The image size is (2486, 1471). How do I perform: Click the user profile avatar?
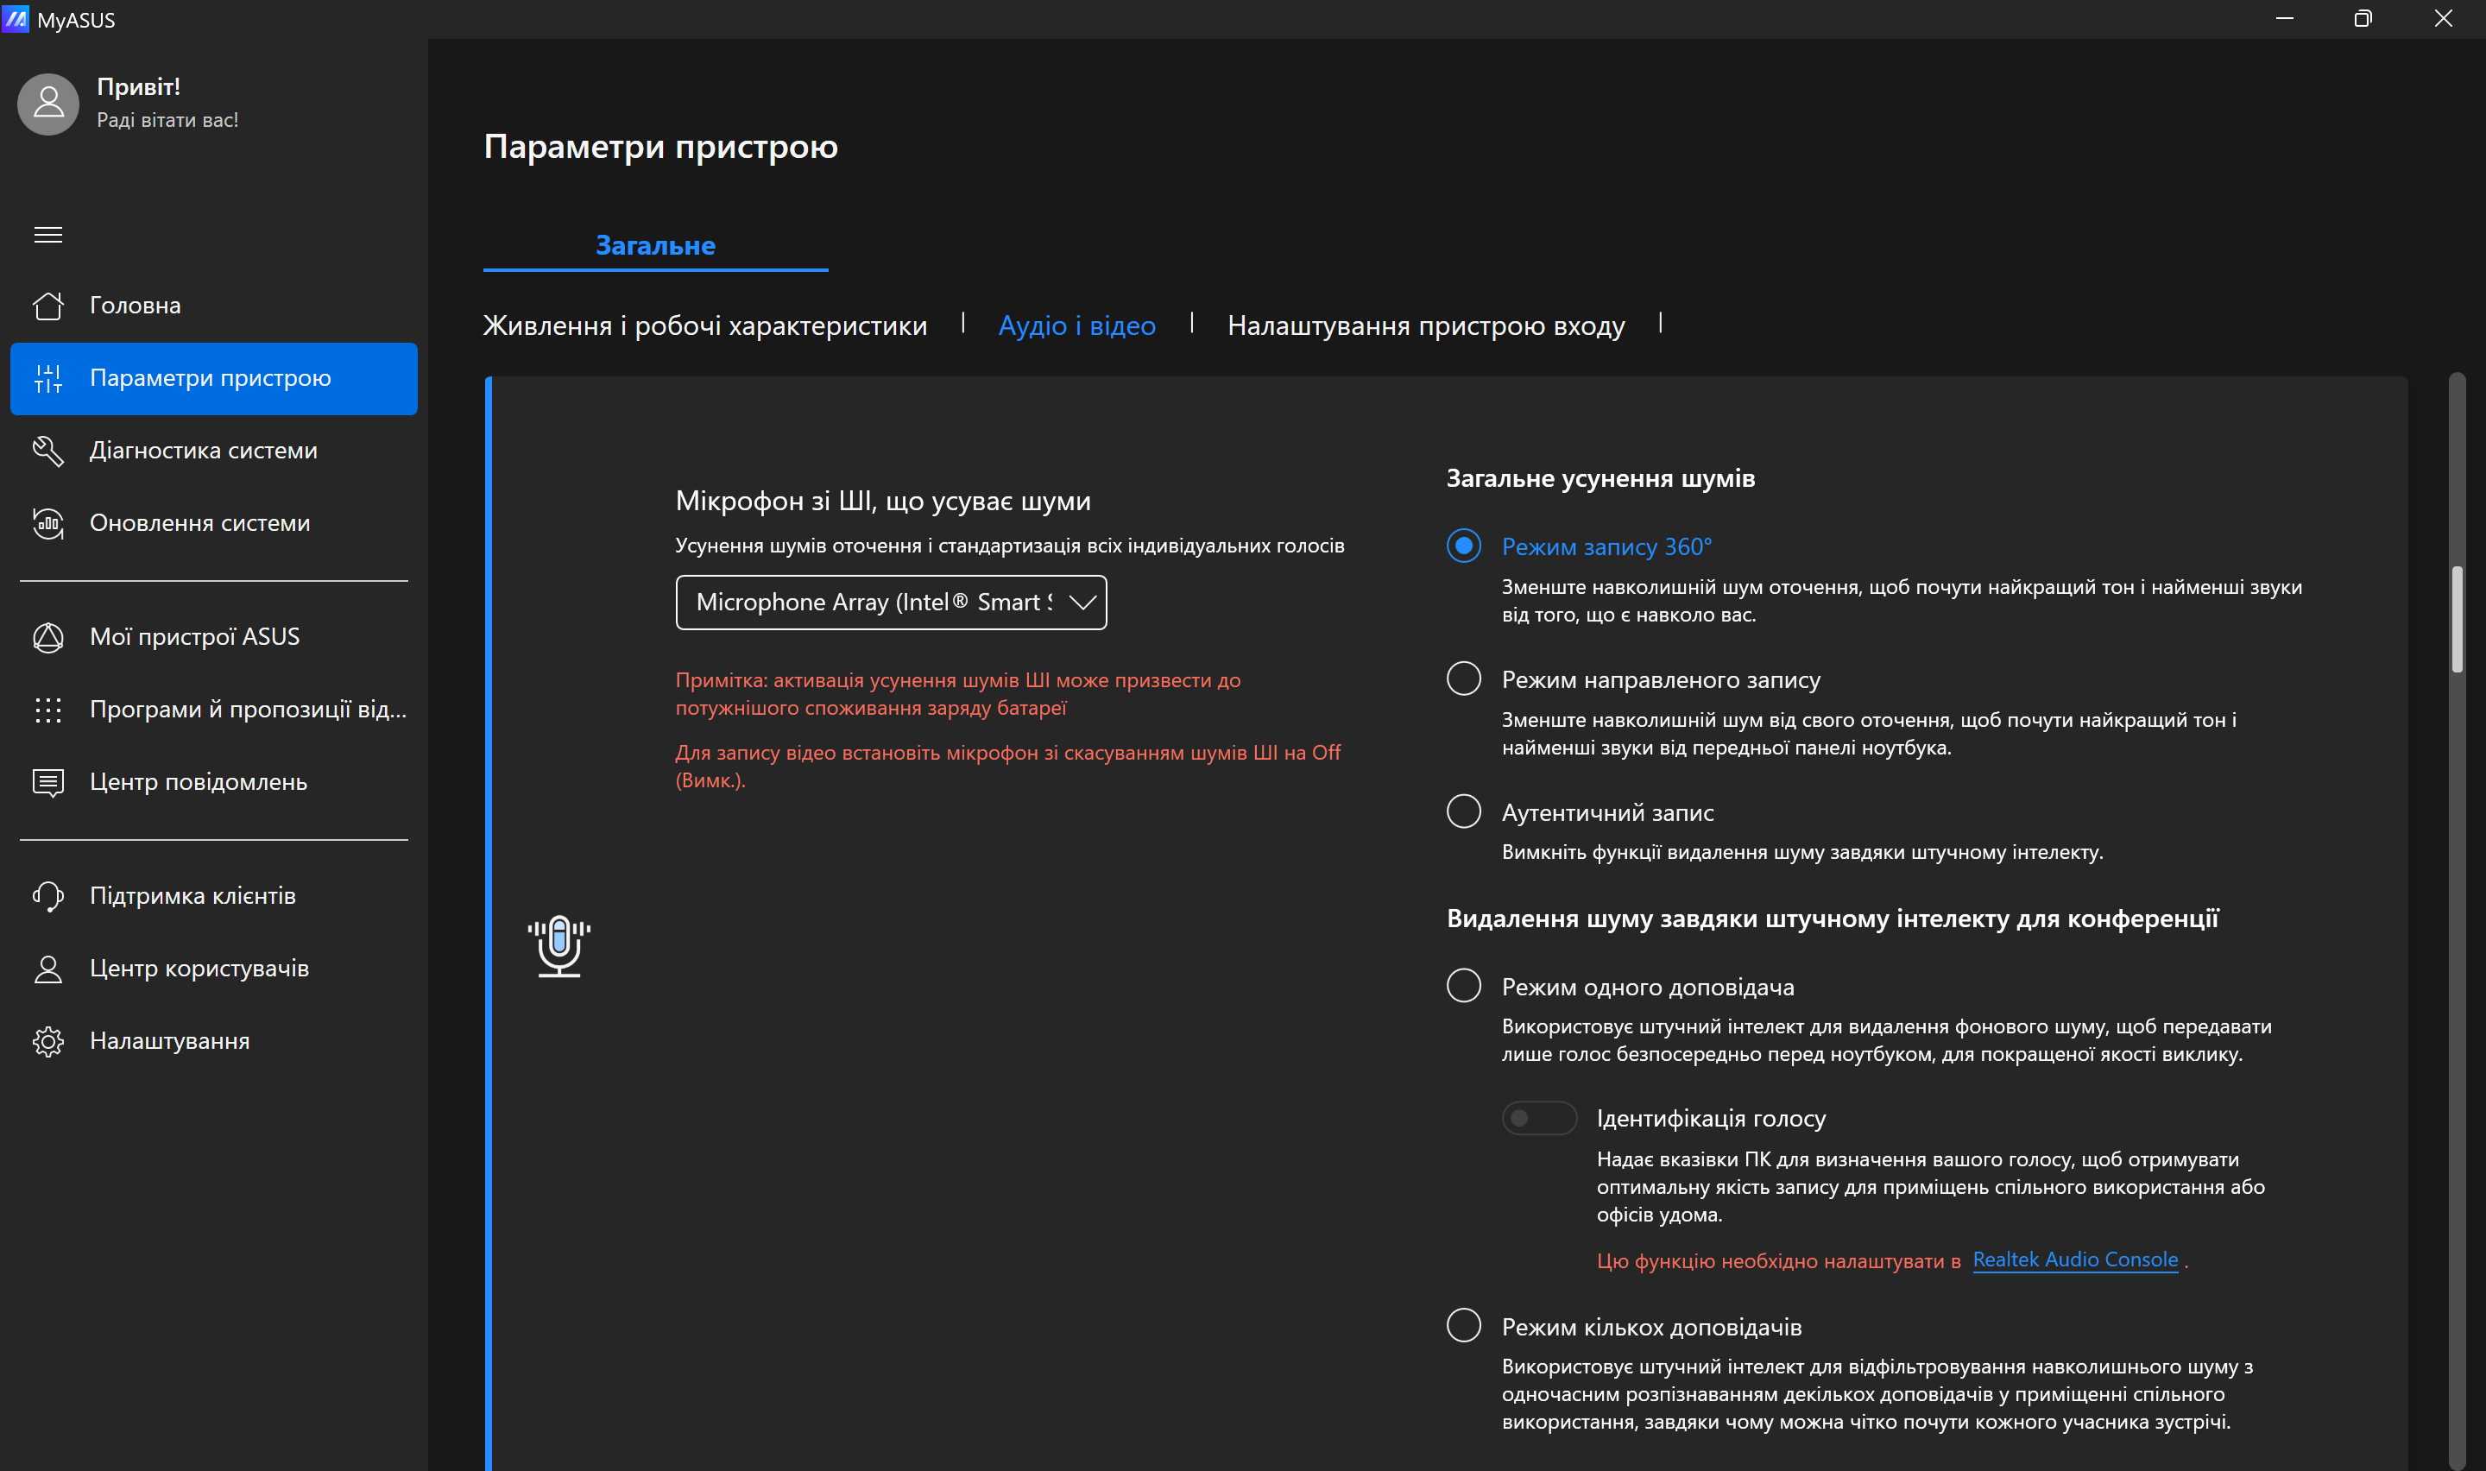click(47, 103)
